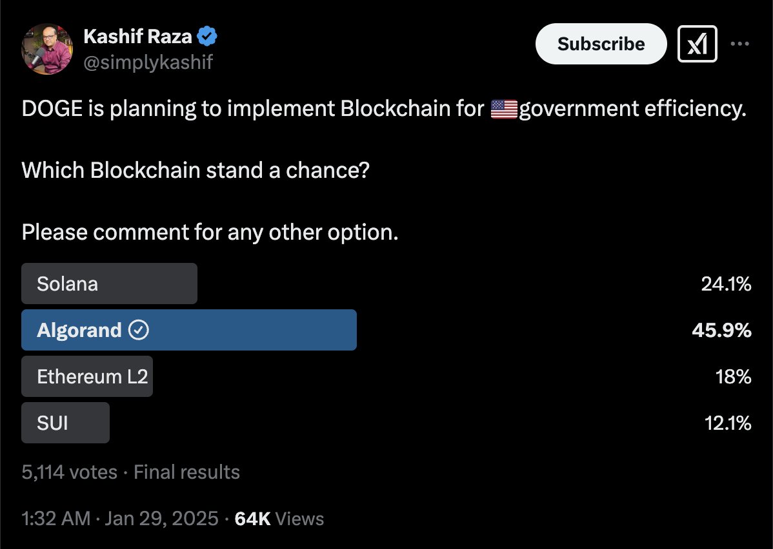Click the tweet text about DOGE Blockchain
The image size is (773, 549).
[384, 170]
